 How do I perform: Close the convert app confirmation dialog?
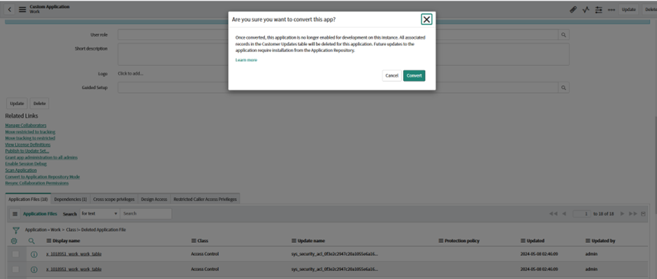(426, 20)
